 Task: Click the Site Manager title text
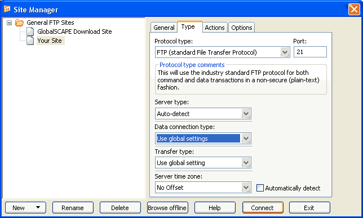pyautogui.click(x=36, y=10)
